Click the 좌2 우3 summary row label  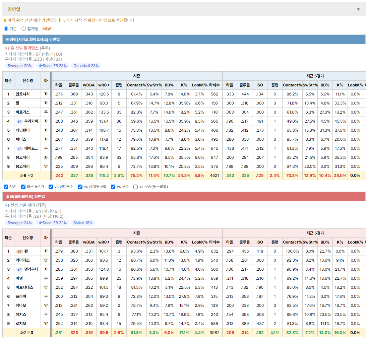click(26, 333)
